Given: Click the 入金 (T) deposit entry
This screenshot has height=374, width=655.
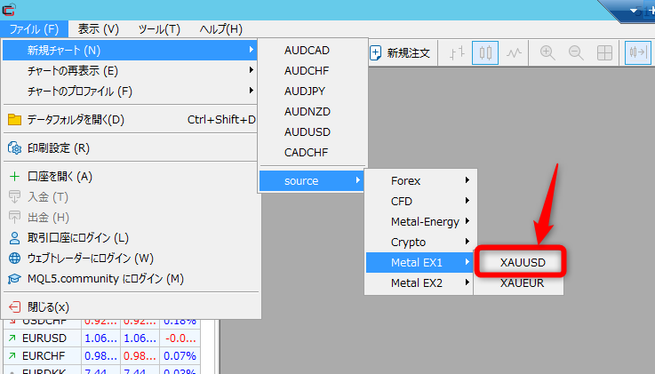Looking at the screenshot, I should point(130,197).
